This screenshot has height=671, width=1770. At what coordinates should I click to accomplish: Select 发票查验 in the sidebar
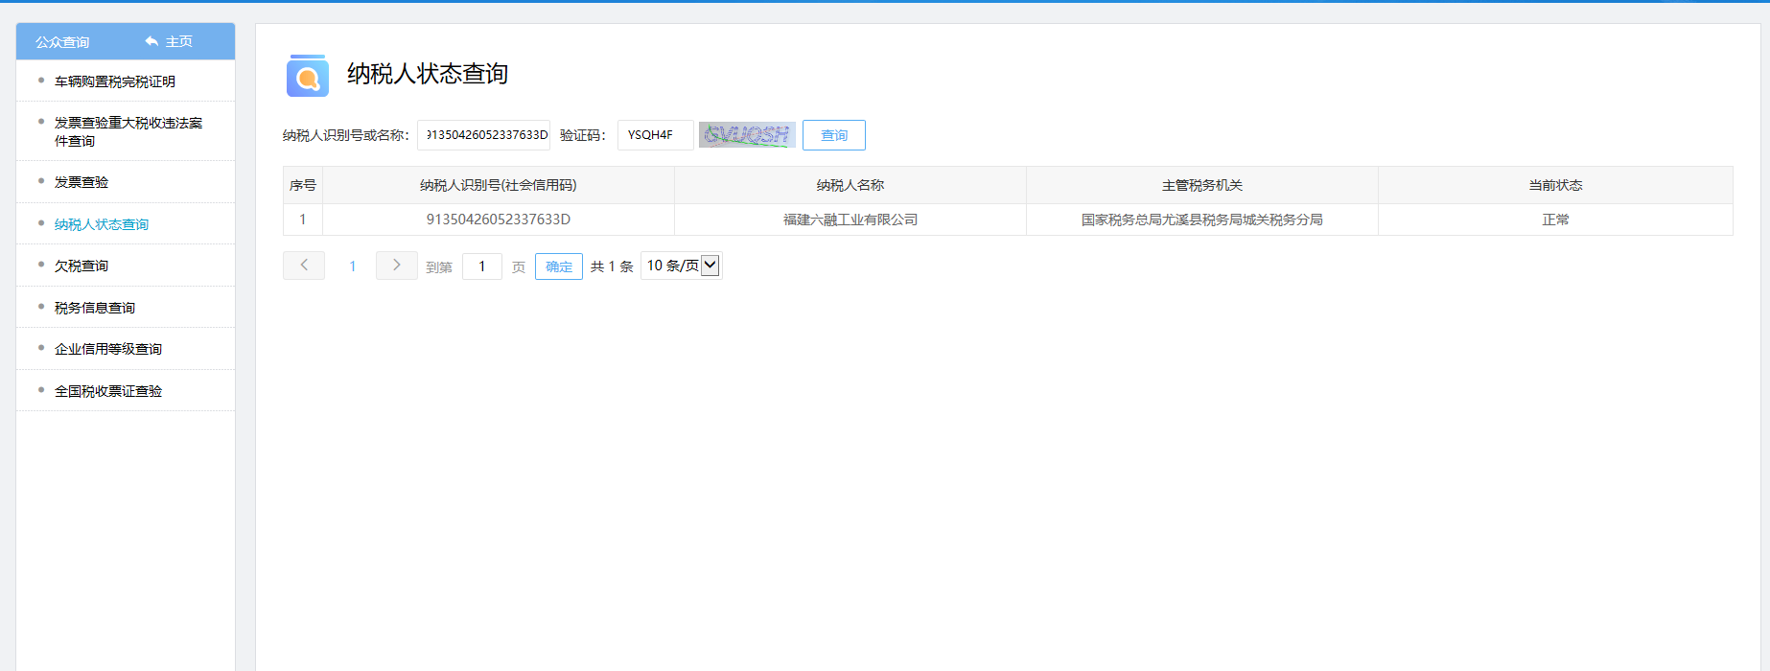point(82,182)
